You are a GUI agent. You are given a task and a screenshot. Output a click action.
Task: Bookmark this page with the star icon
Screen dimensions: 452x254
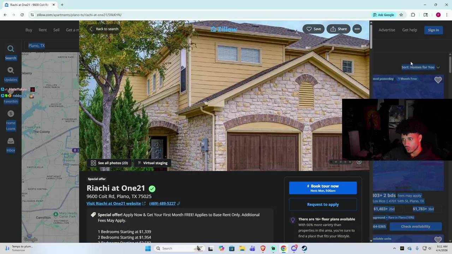click(x=401, y=15)
